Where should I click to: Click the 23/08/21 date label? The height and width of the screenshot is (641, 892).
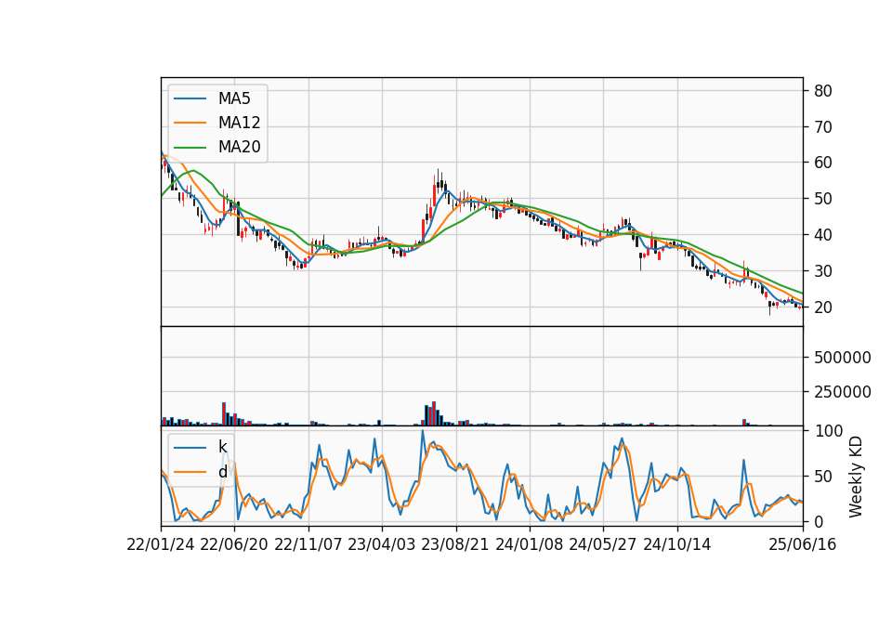pos(455,544)
